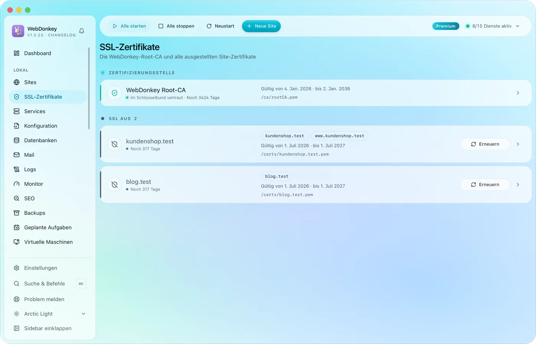Expand WebDonkey Root-CA row chevron
The height and width of the screenshot is (344, 536).
tap(518, 93)
